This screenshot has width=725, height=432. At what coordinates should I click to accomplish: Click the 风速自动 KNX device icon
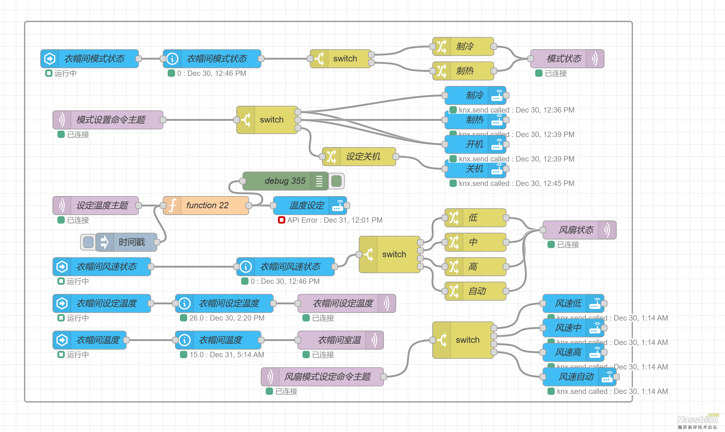[x=607, y=377]
